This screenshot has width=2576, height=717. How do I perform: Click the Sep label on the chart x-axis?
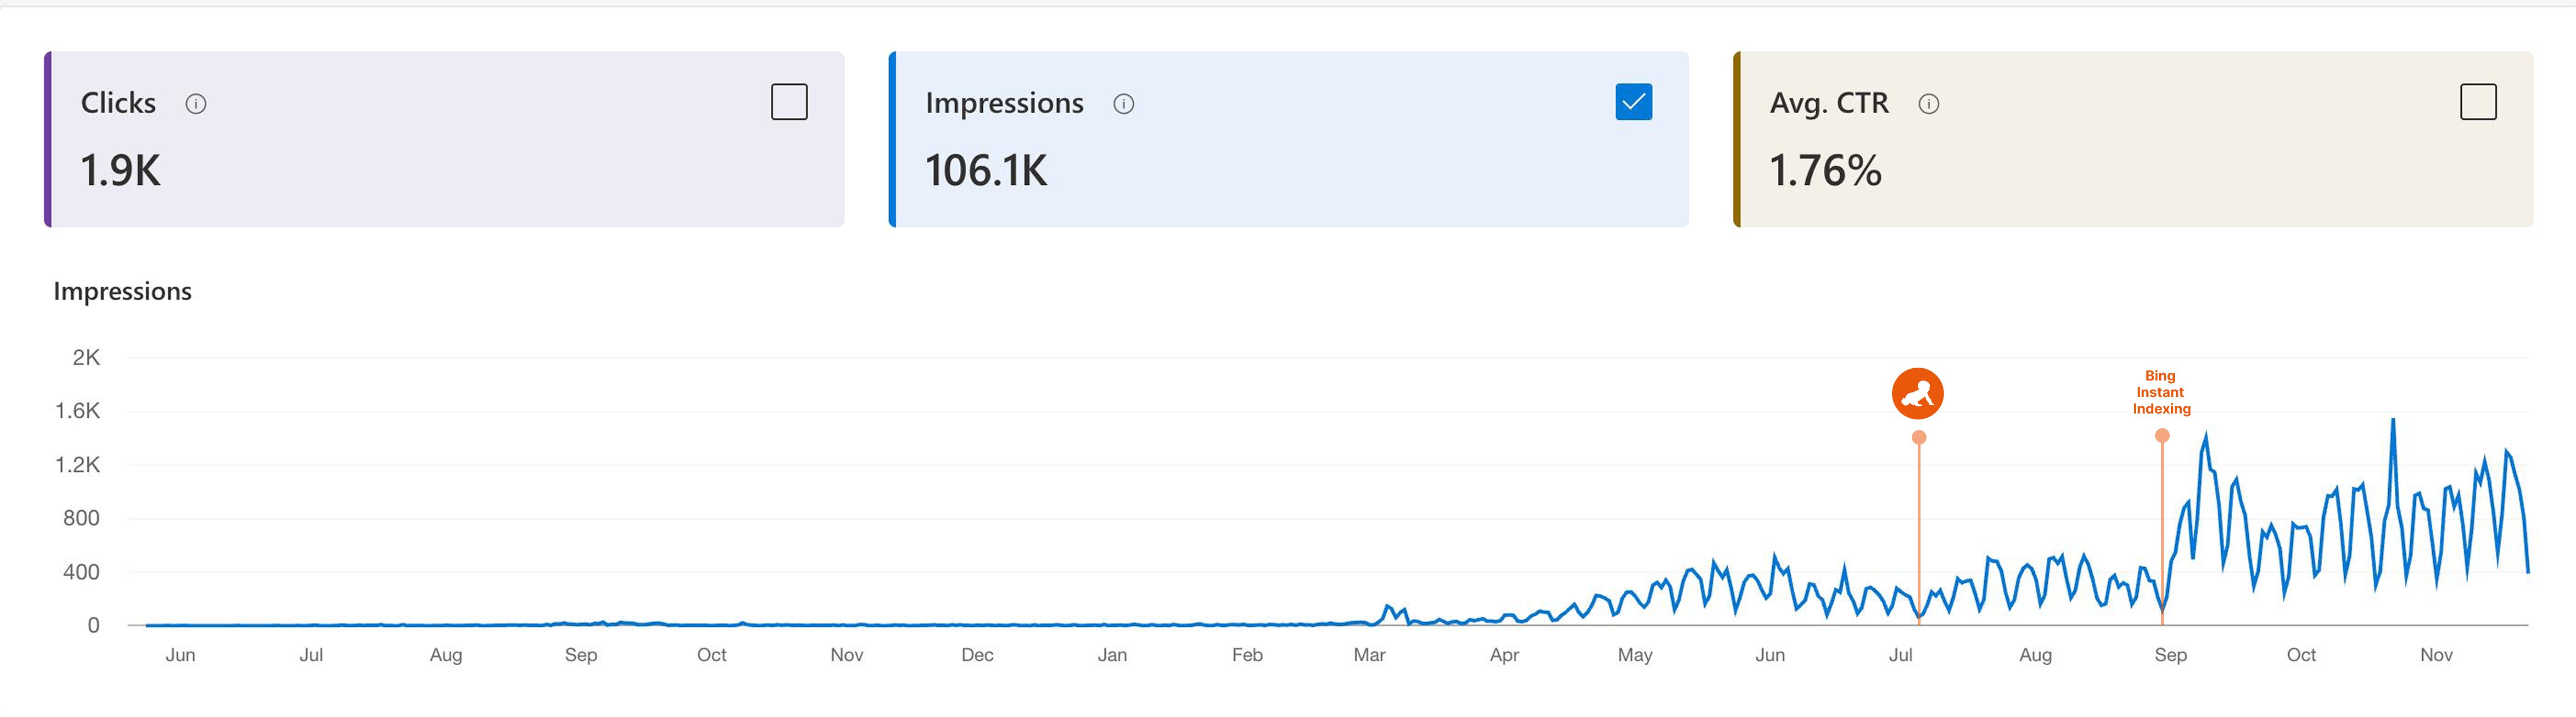(583, 655)
